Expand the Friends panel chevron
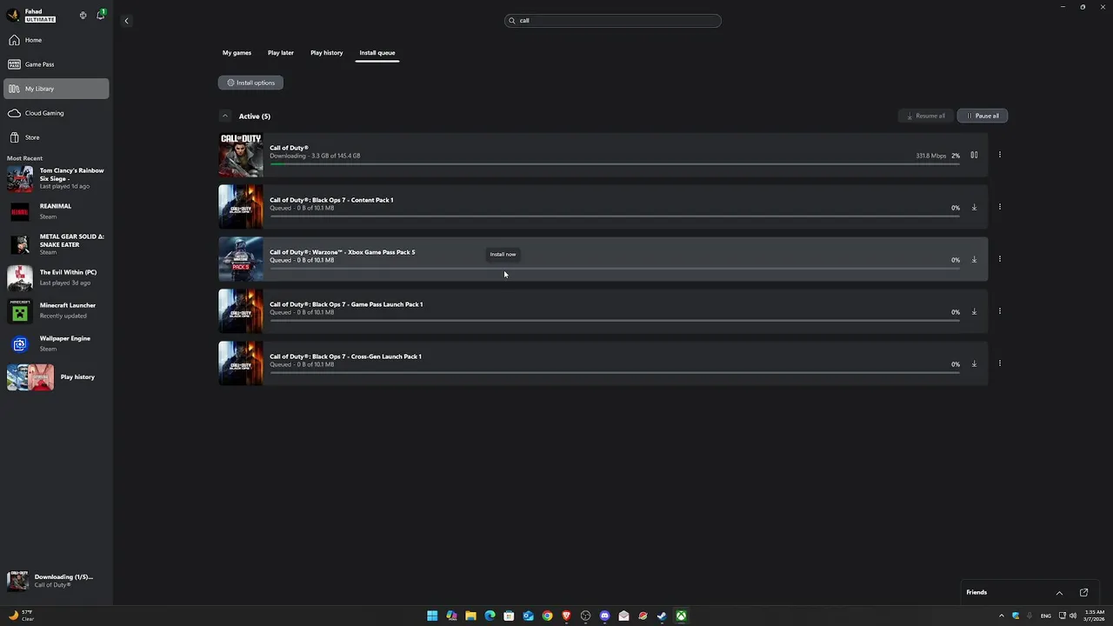This screenshot has width=1113, height=626. (1059, 592)
